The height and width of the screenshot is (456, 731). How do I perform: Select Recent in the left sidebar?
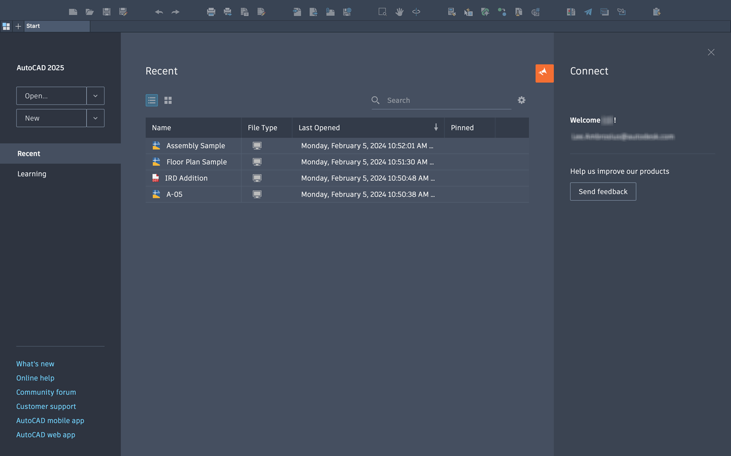pyautogui.click(x=60, y=154)
